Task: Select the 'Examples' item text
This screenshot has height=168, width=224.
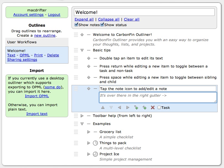Action: (102, 124)
